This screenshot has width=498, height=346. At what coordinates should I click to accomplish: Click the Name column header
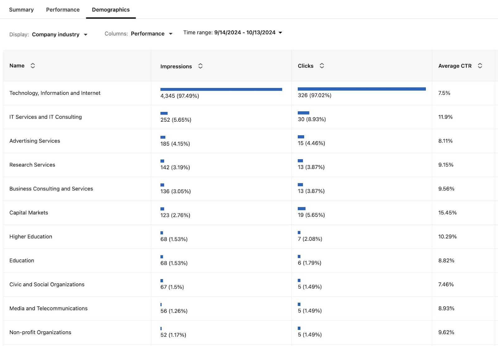click(17, 66)
